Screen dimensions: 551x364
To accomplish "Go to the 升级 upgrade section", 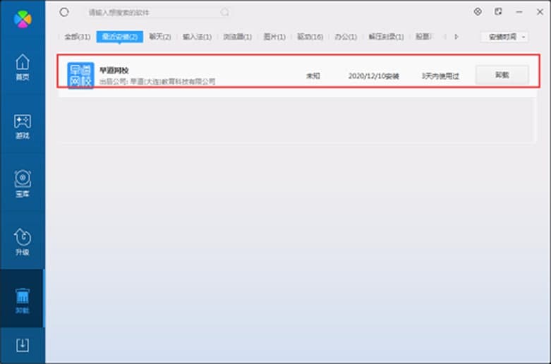I will (23, 242).
